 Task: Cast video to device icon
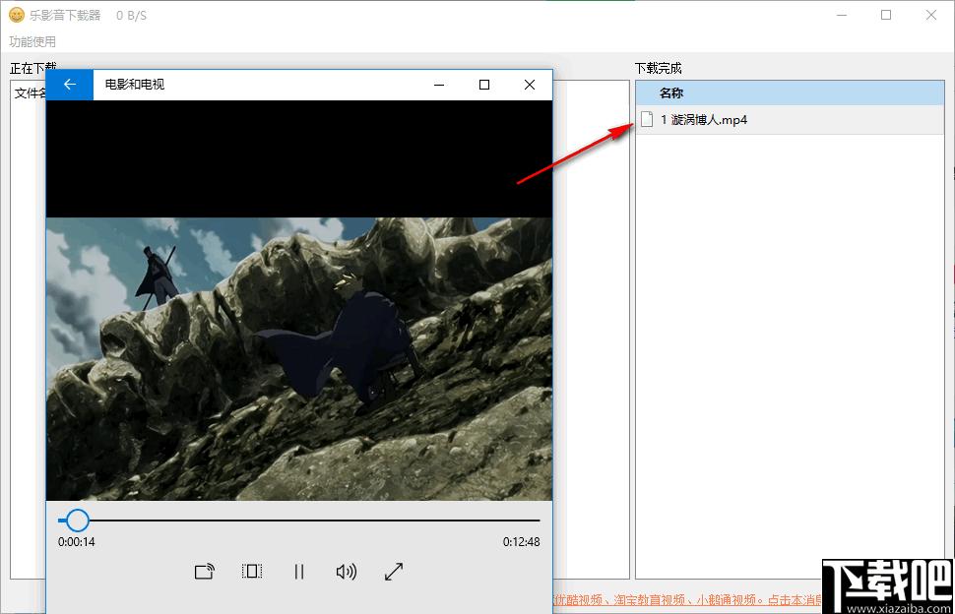click(x=205, y=572)
